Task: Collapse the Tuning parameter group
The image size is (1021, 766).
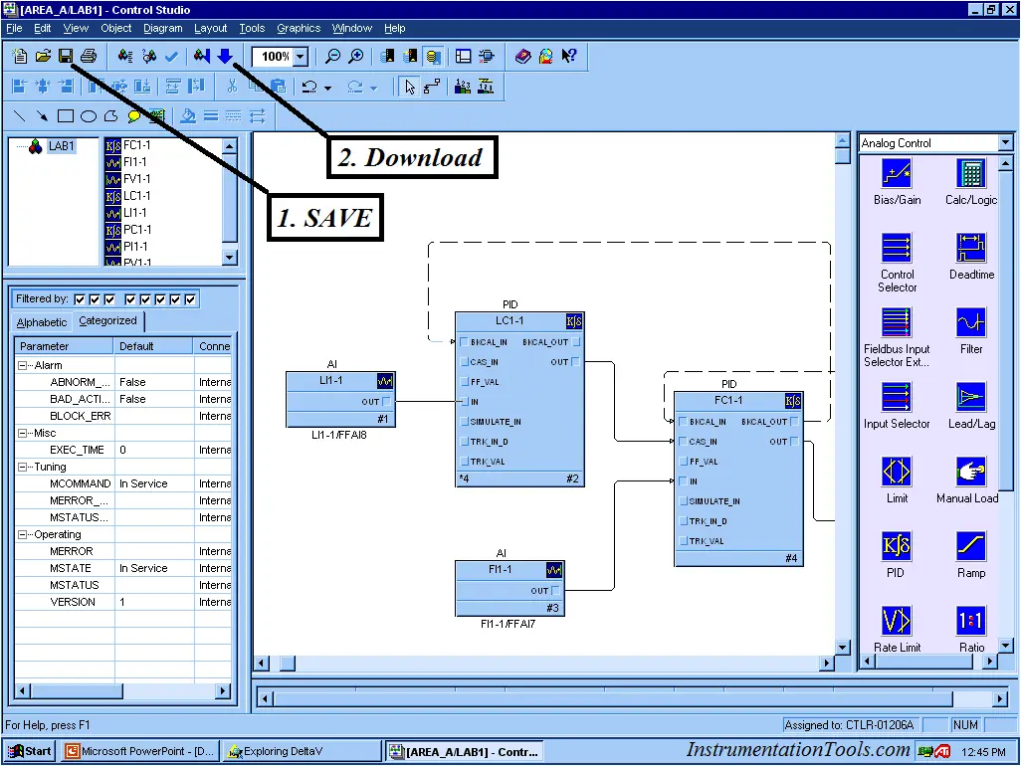Action: click(22, 468)
